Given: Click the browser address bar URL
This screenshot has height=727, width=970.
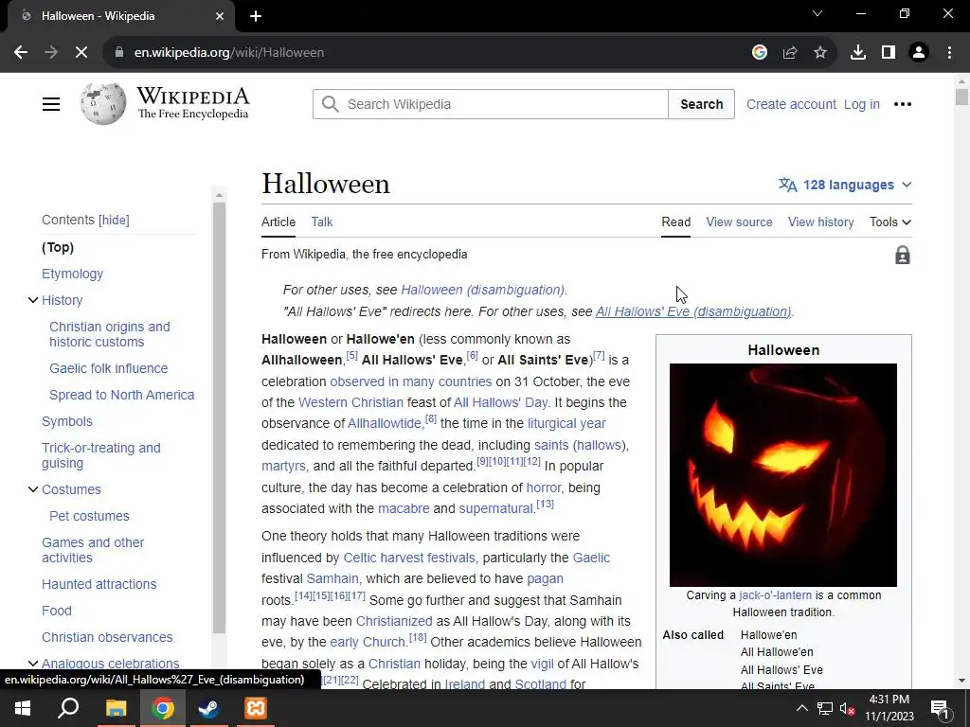Looking at the screenshot, I should point(229,53).
